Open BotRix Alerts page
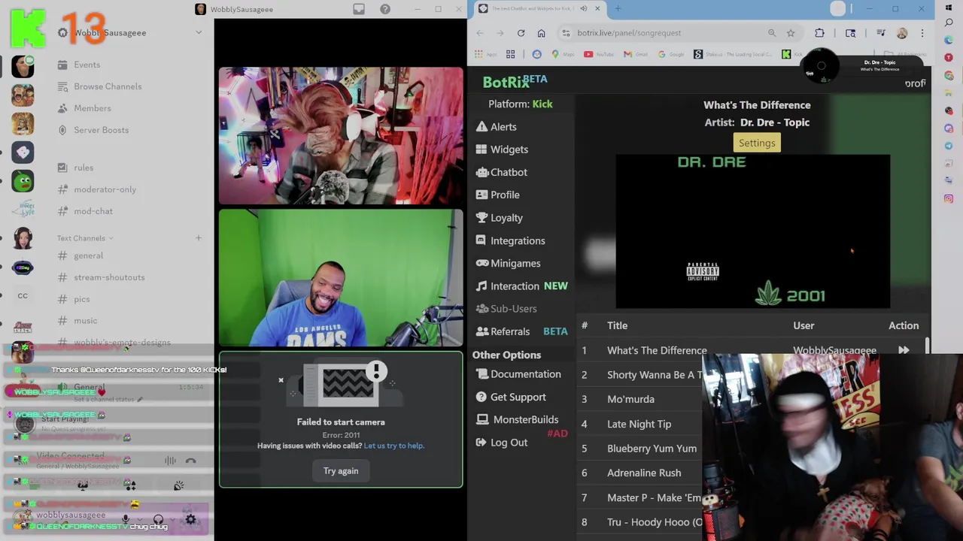963x541 pixels. (x=496, y=127)
